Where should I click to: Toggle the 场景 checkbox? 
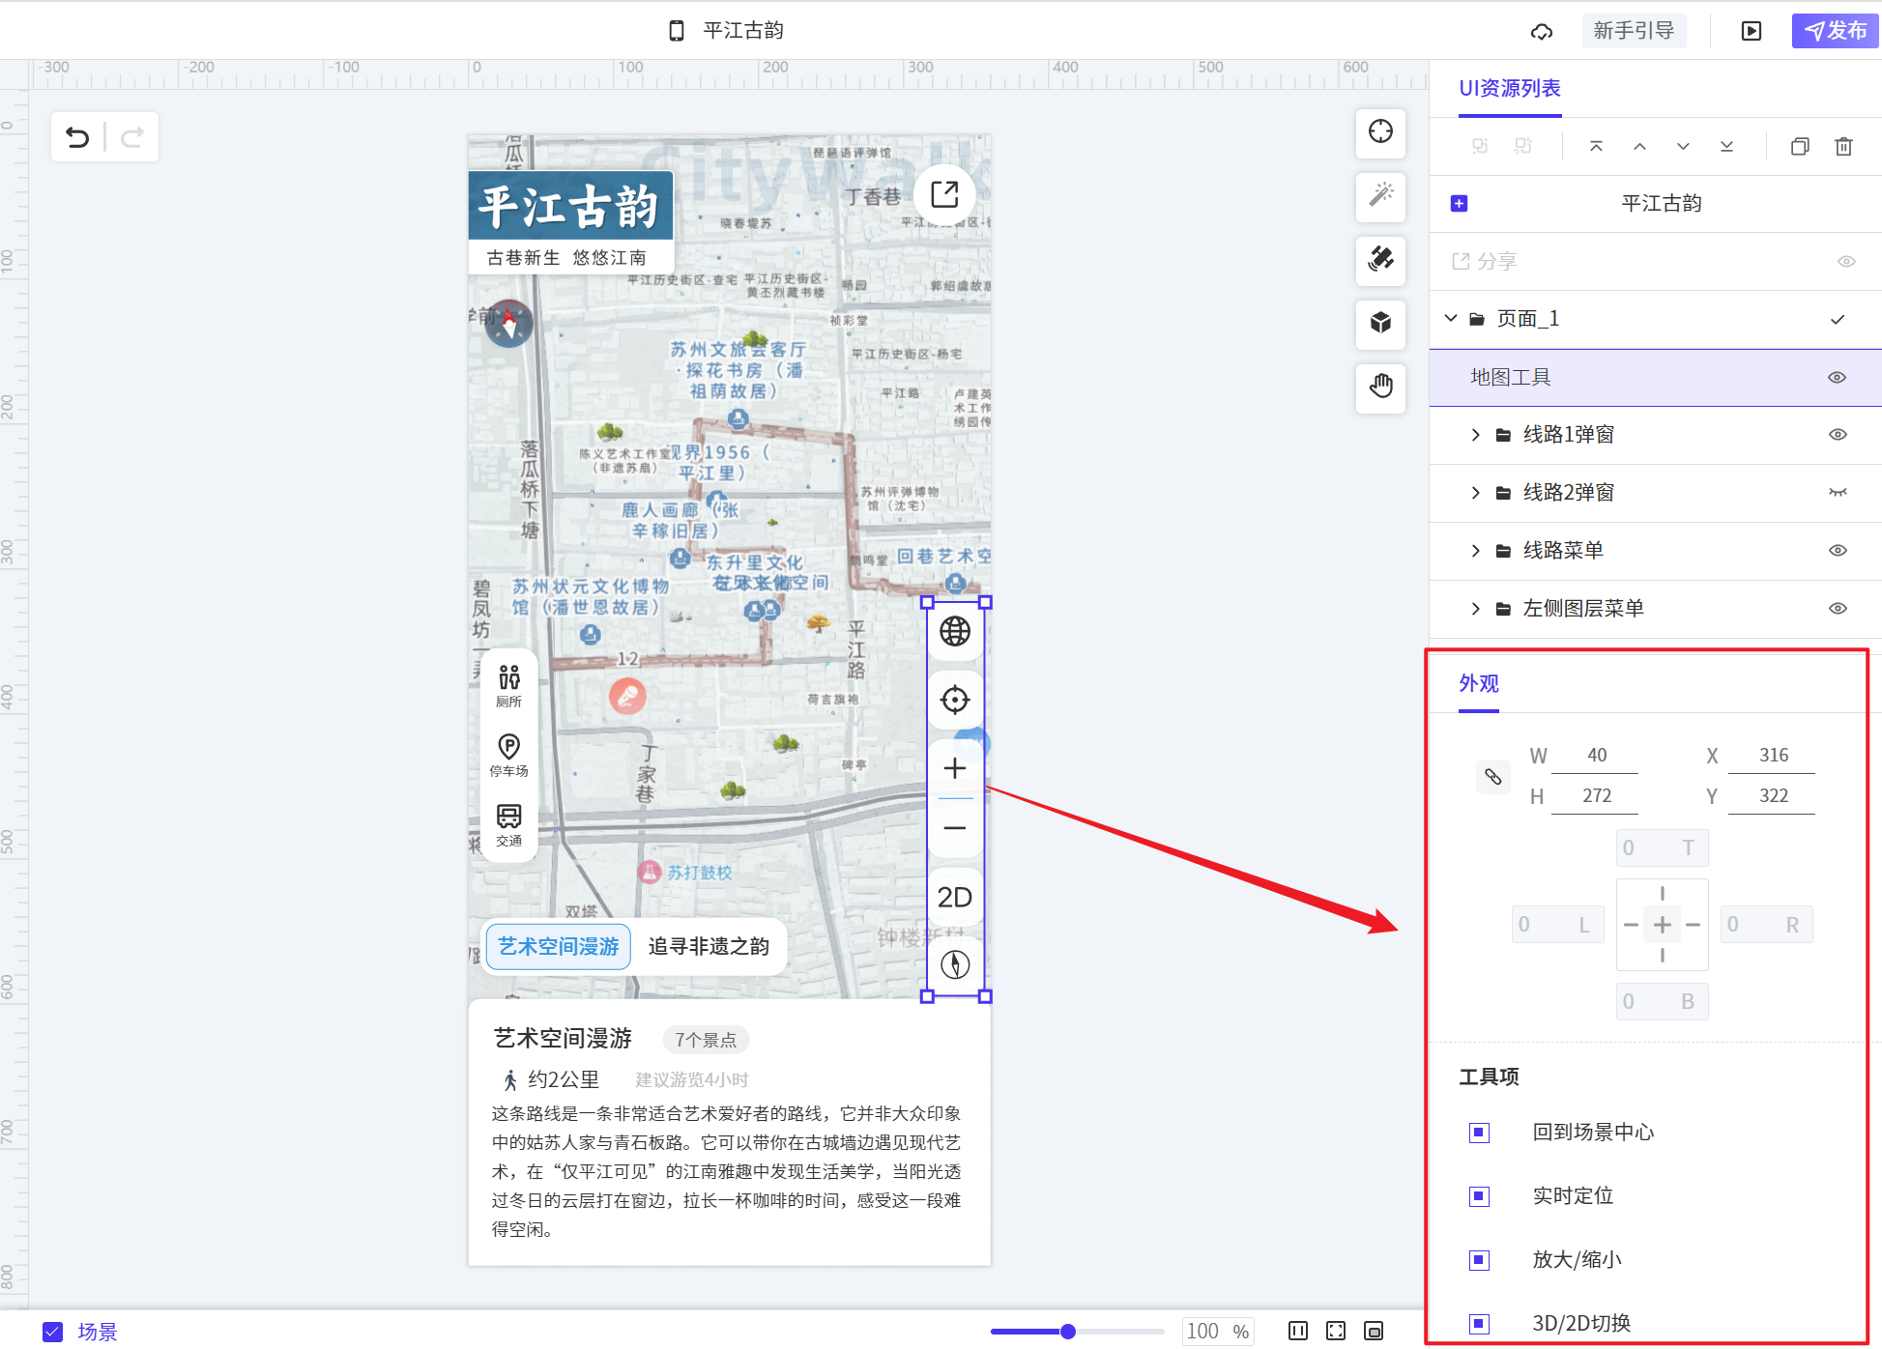(53, 1332)
